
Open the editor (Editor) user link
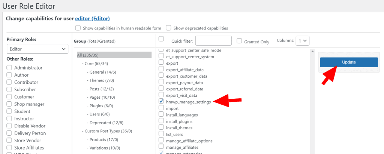[x=92, y=19]
